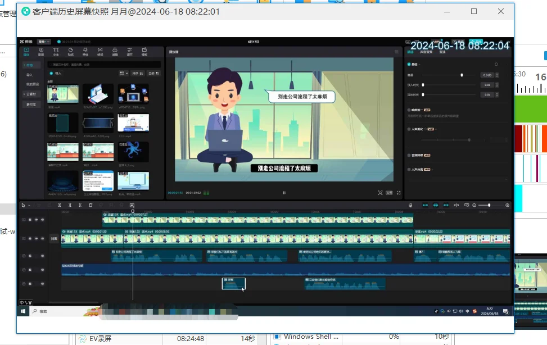Screen dimensions: 547x345
Task: Click the player focus crop icon
Action: pyautogui.click(x=380, y=193)
